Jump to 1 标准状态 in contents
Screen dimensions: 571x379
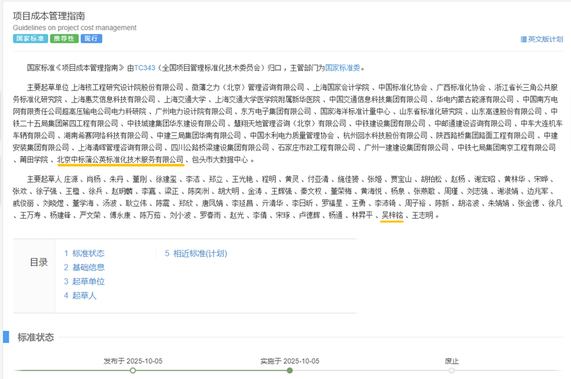84,254
